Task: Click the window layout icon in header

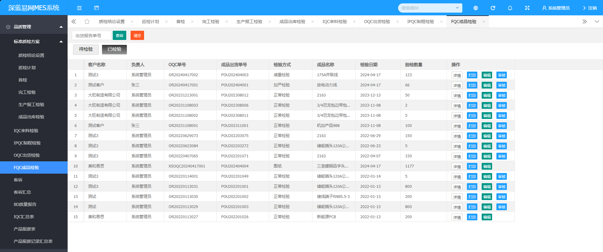Action: coord(96,8)
